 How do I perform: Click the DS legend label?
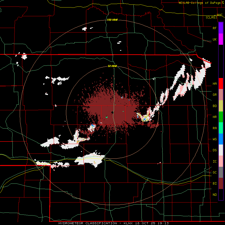(214, 150)
